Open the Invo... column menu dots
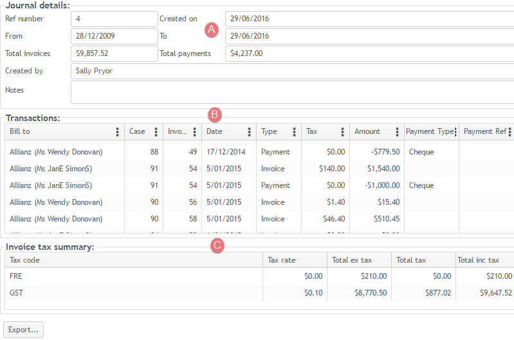Screen dimensions: 514x340 click(x=195, y=132)
